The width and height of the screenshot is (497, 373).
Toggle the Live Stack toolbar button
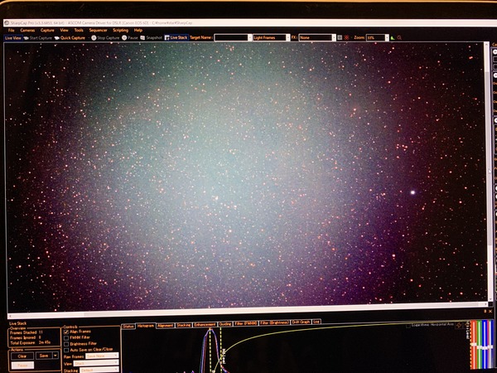point(176,37)
